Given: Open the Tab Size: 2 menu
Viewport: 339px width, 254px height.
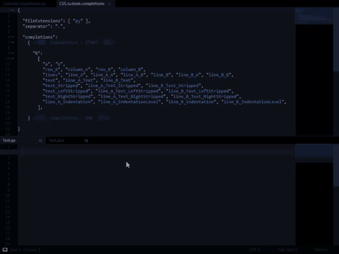Looking at the screenshot, I should (288, 249).
